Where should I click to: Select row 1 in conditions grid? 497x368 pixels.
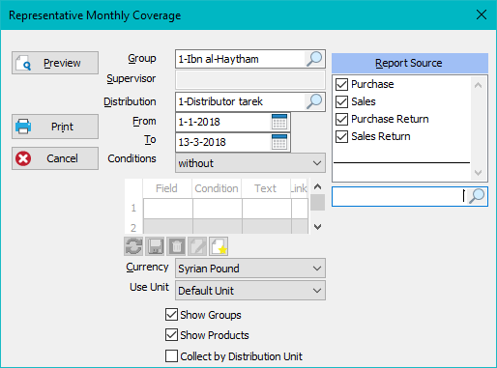[x=133, y=209]
